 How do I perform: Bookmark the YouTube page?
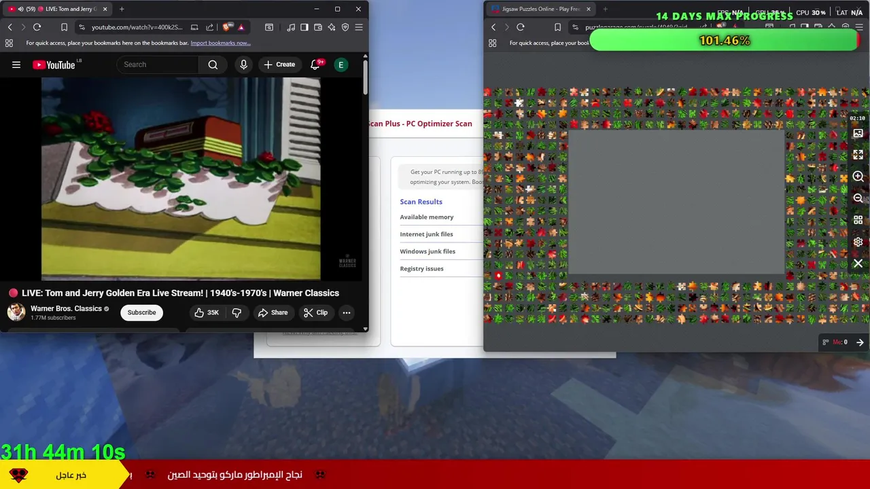(64, 27)
